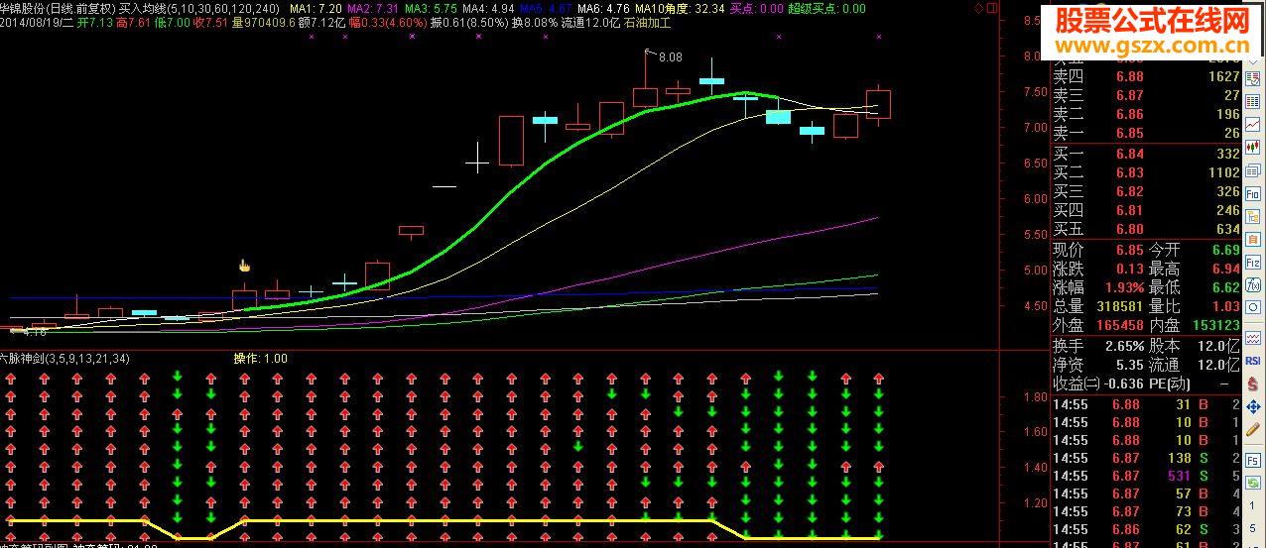Open the news document icon in sidebar
This screenshot has height=548, width=1266.
[x=1253, y=171]
